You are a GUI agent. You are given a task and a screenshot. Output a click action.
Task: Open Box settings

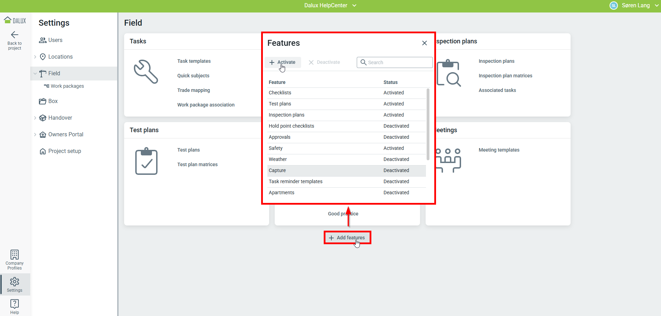[x=53, y=101]
